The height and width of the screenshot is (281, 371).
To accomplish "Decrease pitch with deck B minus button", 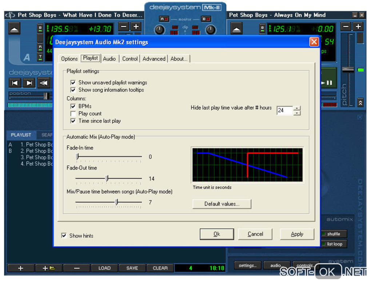I will point(346,27).
